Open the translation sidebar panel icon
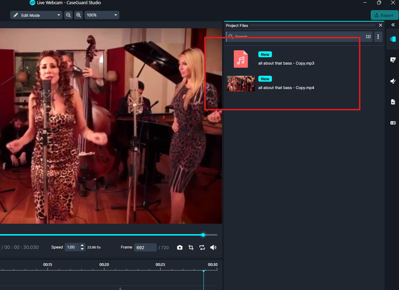This screenshot has width=399, height=290. 393,123
